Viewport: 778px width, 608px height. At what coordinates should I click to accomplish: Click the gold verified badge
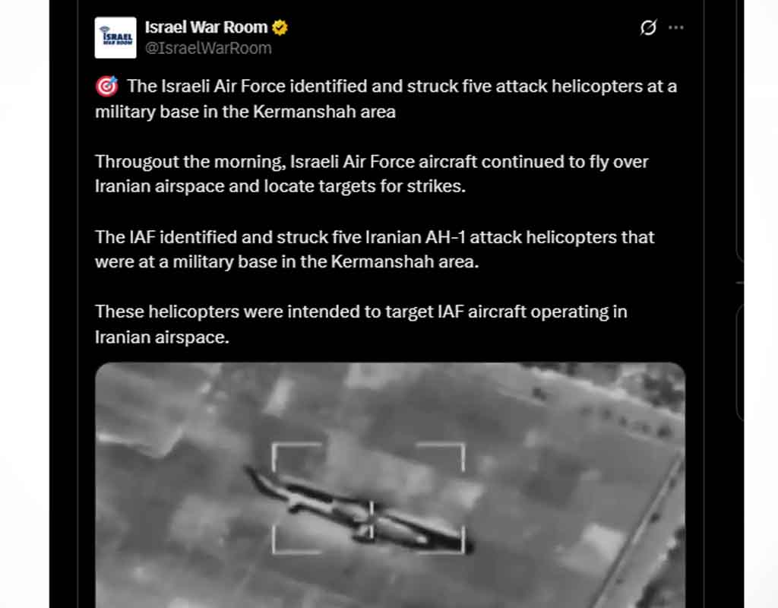tap(280, 27)
